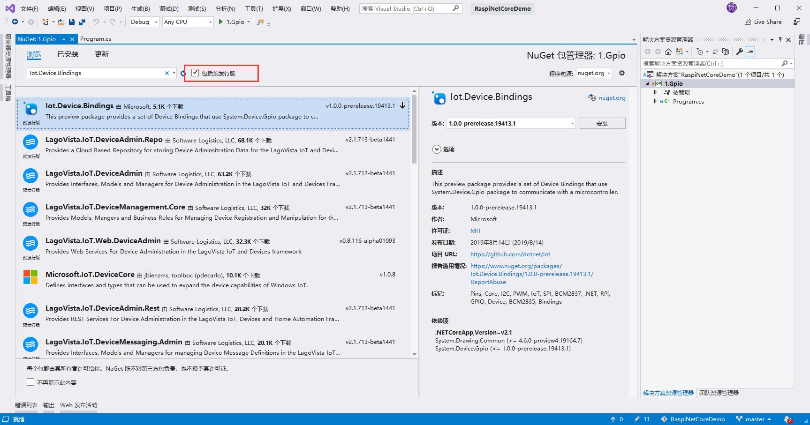
Task: Open the 生成(B) menu
Action: (140, 8)
